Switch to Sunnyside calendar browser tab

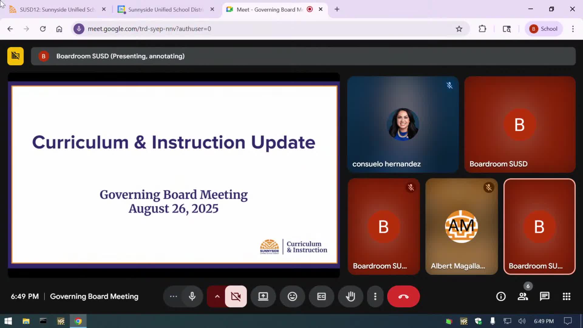tap(165, 9)
